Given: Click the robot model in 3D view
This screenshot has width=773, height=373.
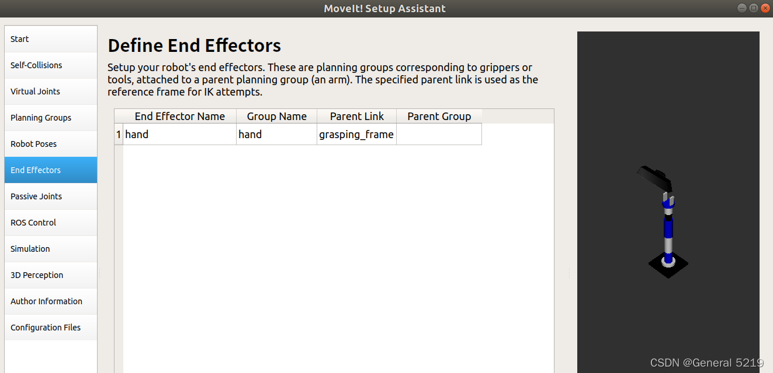Looking at the screenshot, I should [665, 221].
